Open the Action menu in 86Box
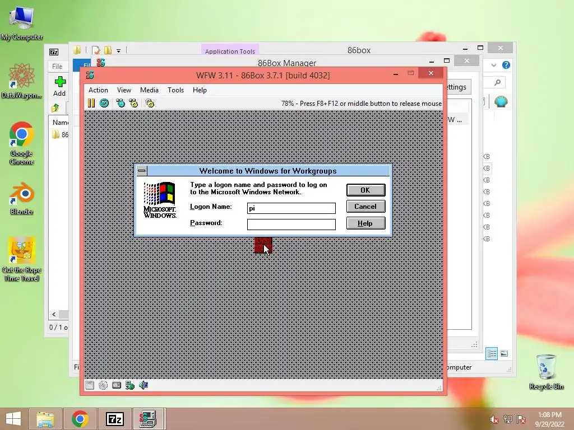Image resolution: width=574 pixels, height=430 pixels. point(98,90)
